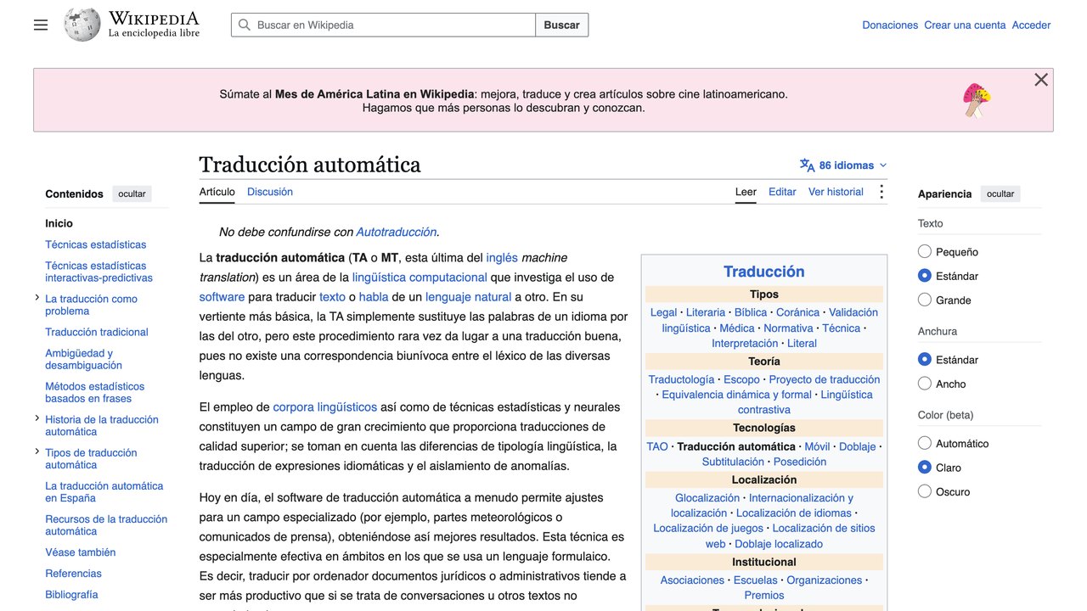The image size is (1087, 611).
Task: Jump to Inicio in contents sidebar
Action: pyautogui.click(x=59, y=223)
